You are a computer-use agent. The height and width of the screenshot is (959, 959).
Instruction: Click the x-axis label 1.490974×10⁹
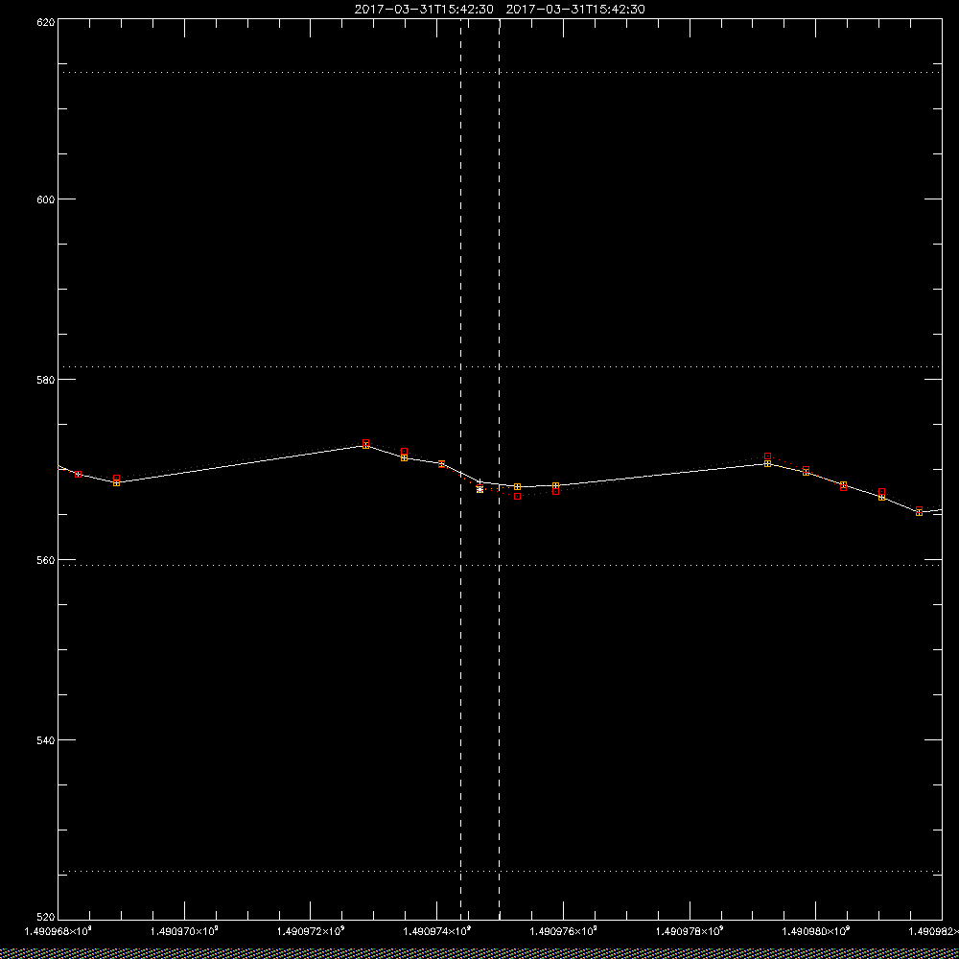(x=437, y=931)
